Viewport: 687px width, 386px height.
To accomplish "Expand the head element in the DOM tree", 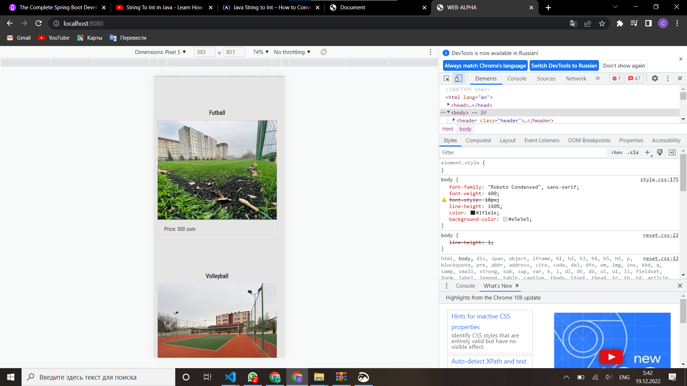I will [448, 105].
